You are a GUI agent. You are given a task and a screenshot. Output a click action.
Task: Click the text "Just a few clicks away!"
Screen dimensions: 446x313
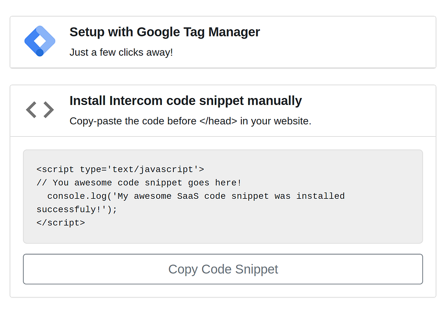click(121, 52)
